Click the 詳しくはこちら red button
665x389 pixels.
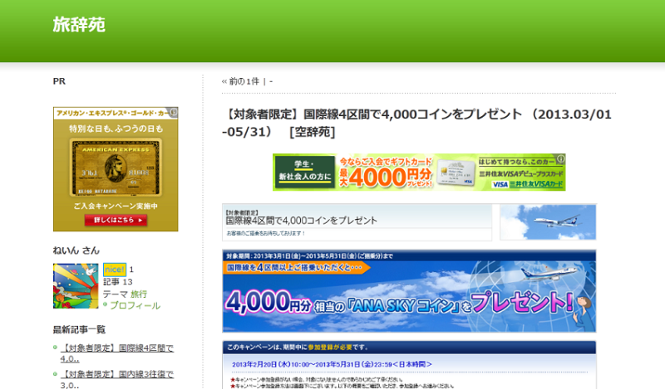(x=116, y=220)
